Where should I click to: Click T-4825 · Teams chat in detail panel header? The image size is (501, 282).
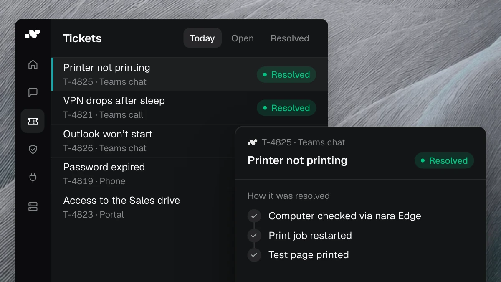pyautogui.click(x=304, y=142)
